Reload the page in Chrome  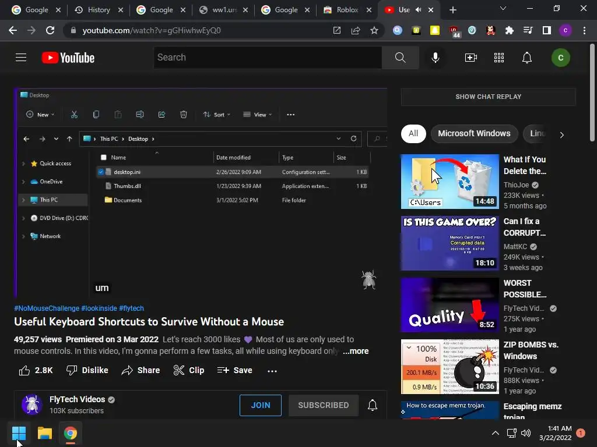coord(50,30)
